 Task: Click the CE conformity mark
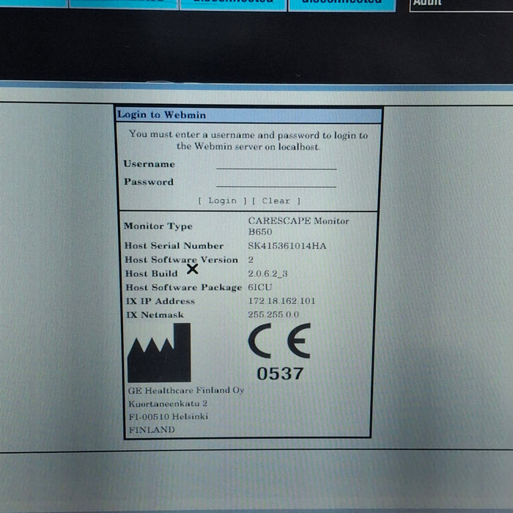point(278,341)
